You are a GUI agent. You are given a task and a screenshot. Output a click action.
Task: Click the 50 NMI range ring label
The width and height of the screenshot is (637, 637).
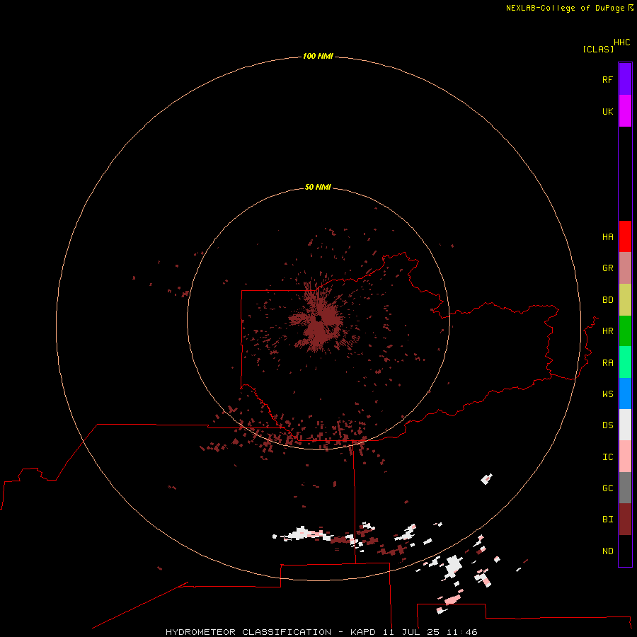318,187
